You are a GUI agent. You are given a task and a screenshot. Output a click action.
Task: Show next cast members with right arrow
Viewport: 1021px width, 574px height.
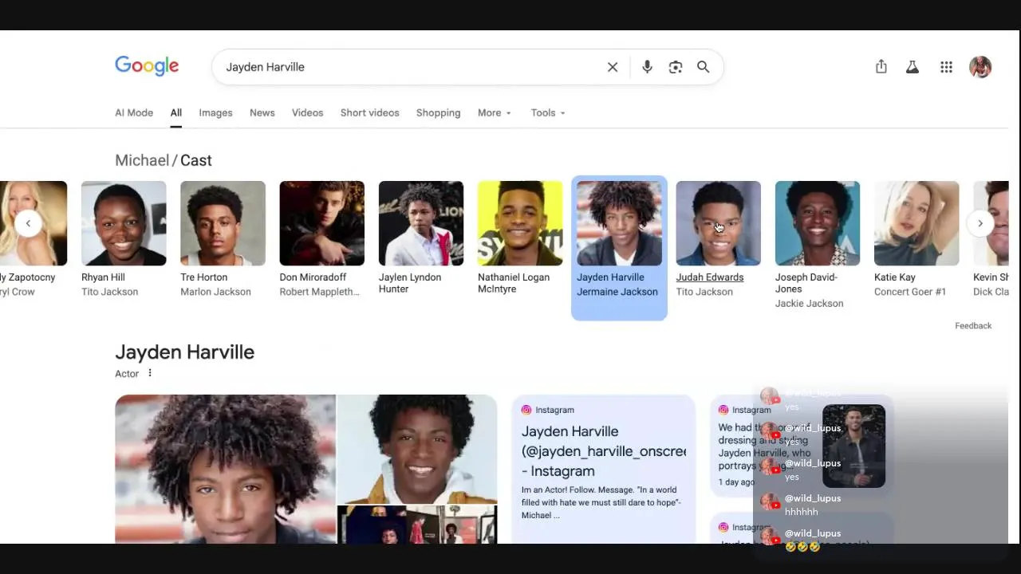pos(980,223)
